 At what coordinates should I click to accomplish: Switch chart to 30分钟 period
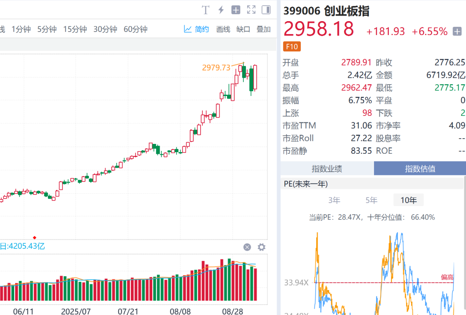tap(105, 29)
